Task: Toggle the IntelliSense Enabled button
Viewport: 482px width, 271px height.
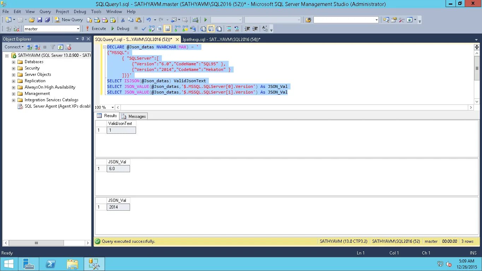Action: click(x=167, y=29)
